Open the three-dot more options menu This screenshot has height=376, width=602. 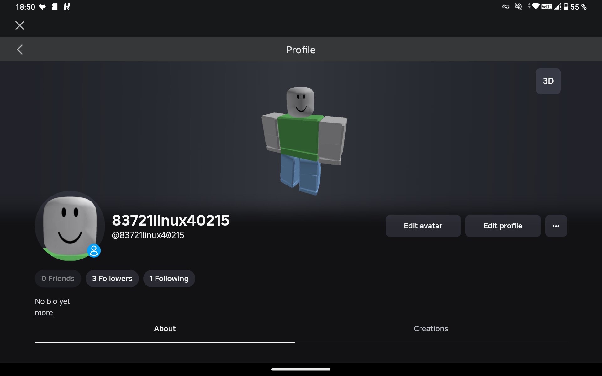point(556,226)
